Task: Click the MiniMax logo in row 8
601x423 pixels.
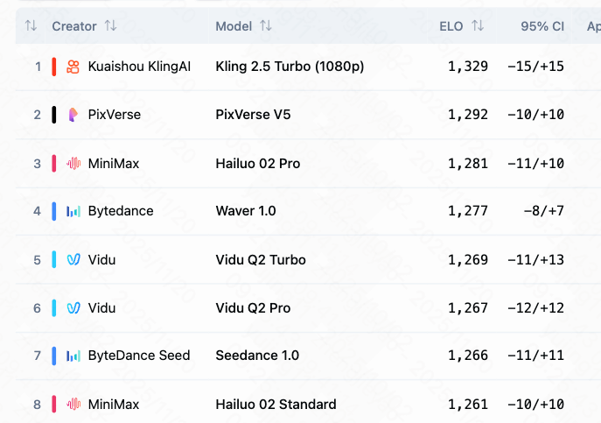Action: coord(73,404)
